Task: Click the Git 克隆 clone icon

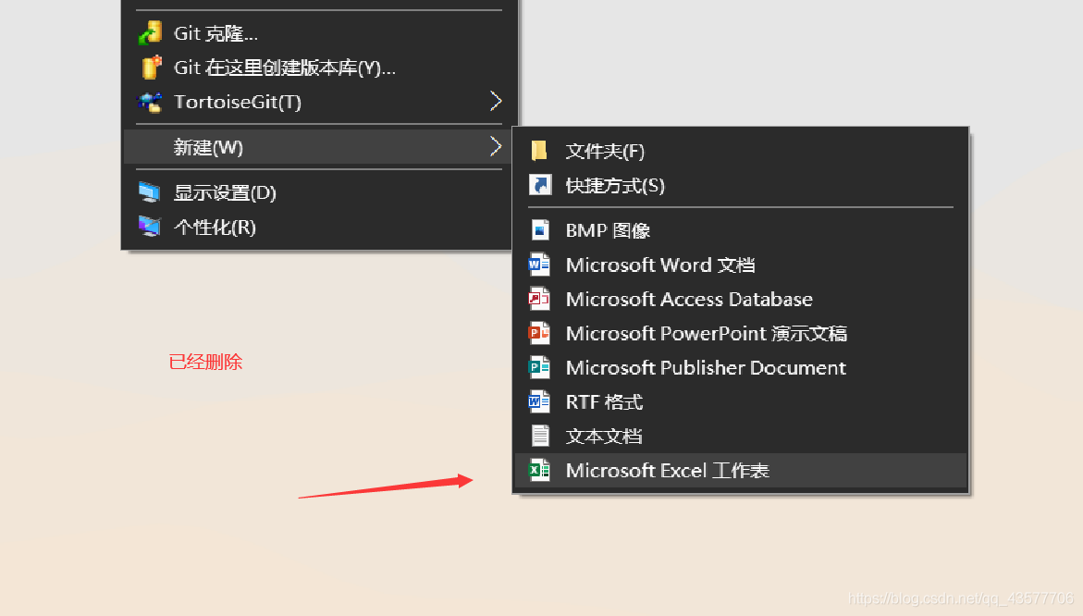Action: point(152,32)
